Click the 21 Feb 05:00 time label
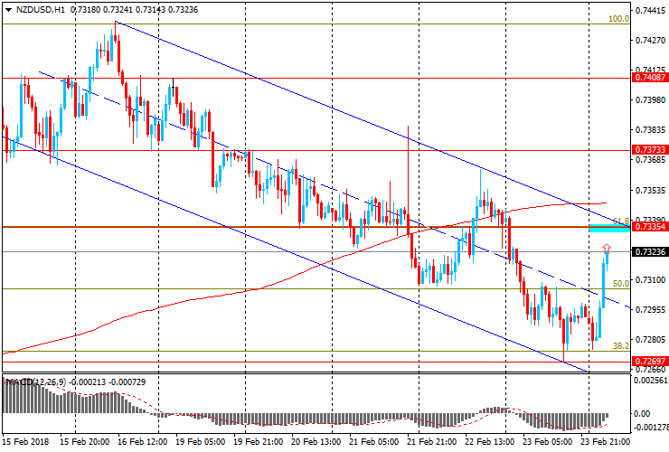The height and width of the screenshot is (452, 669). click(373, 441)
